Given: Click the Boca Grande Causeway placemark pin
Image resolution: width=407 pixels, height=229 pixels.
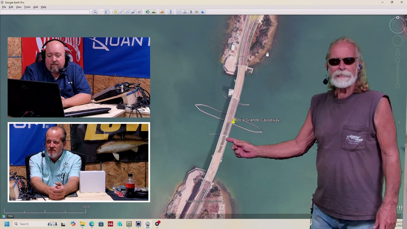Looking at the screenshot, I should pos(233,121).
